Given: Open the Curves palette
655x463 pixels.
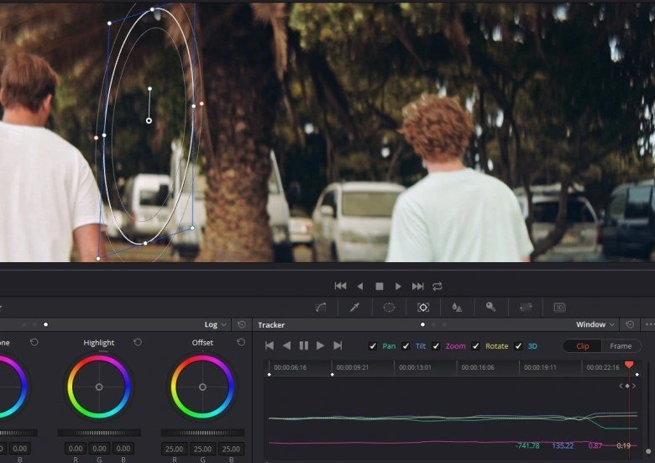Looking at the screenshot, I should point(321,308).
